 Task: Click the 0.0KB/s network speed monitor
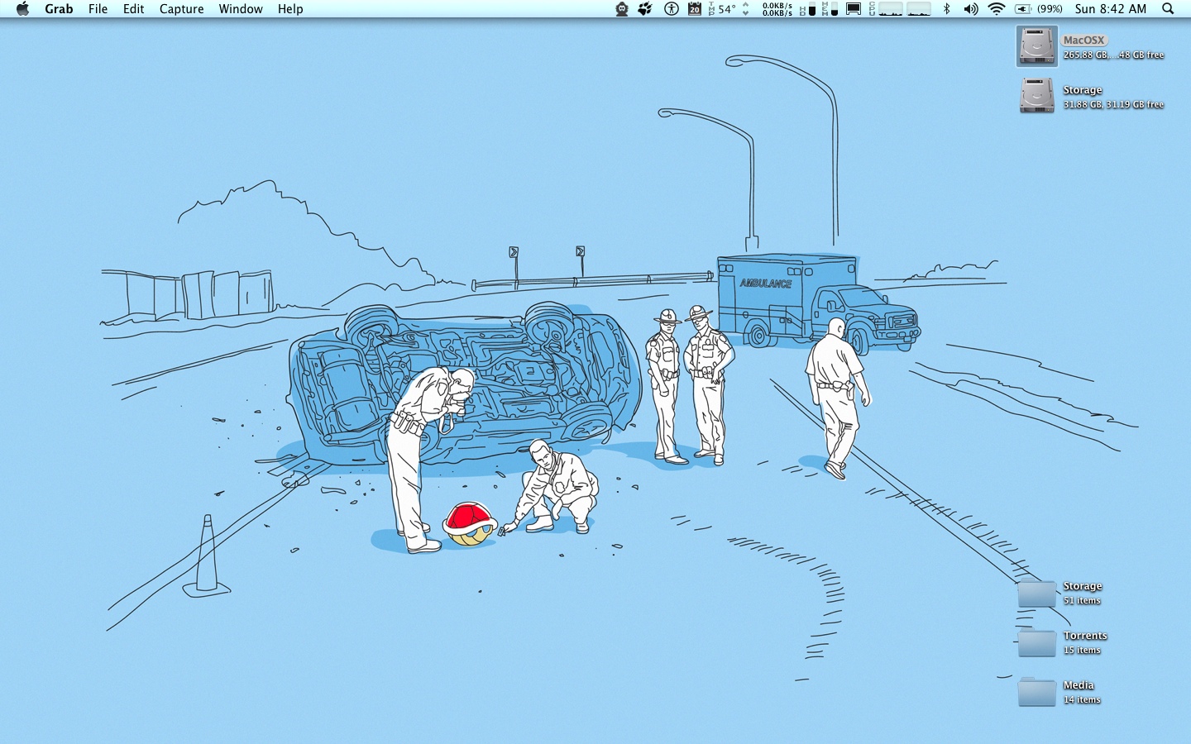pos(777,9)
